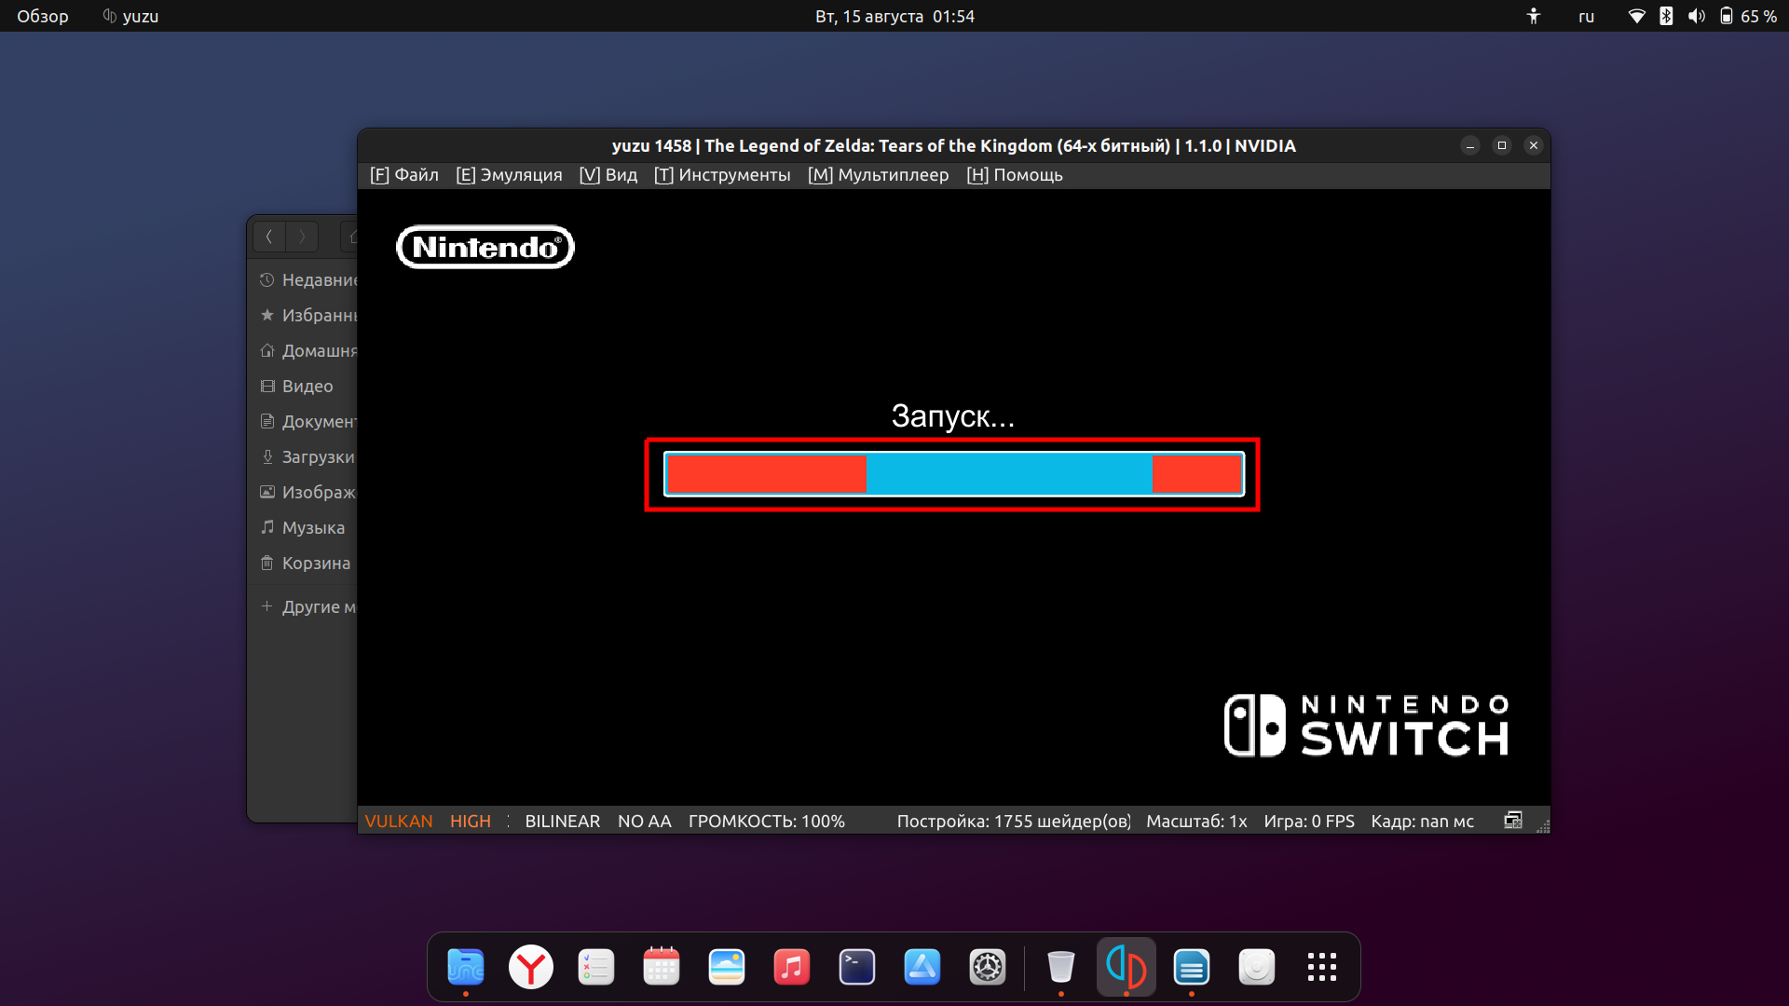This screenshot has height=1006, width=1789.
Task: Open the music player in the dock
Action: tap(792, 967)
